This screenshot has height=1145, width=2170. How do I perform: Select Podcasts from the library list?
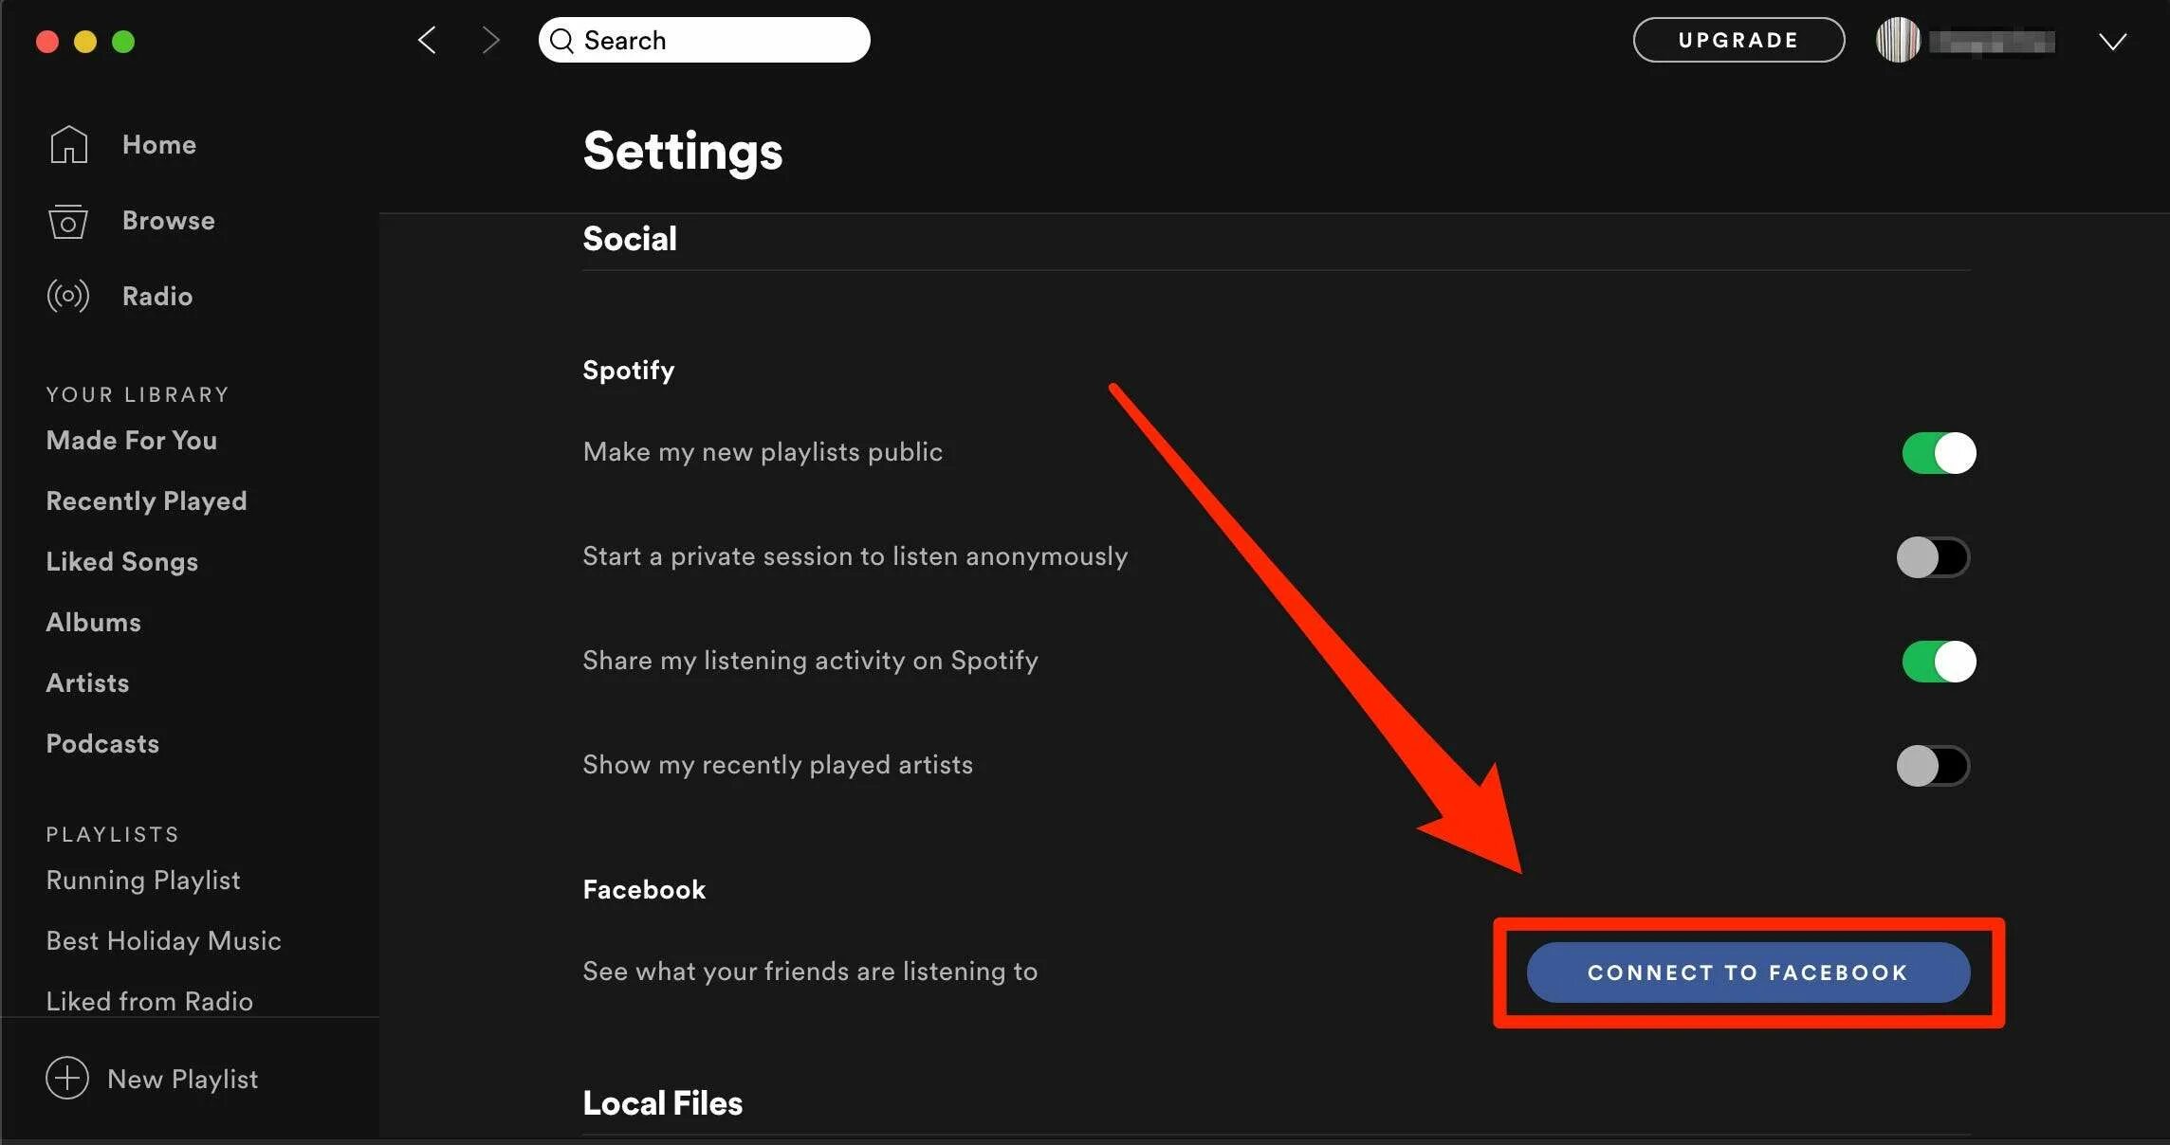102,743
